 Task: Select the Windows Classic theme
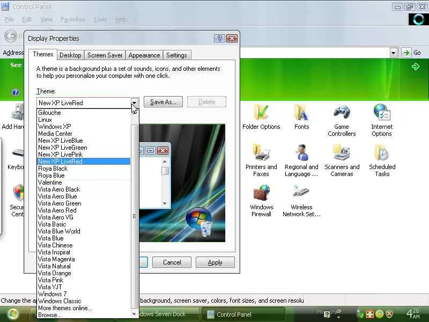click(84, 301)
